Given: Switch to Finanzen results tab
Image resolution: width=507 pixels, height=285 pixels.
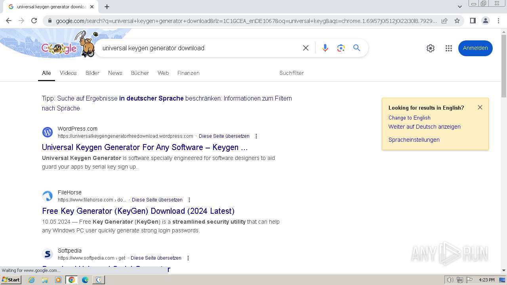Looking at the screenshot, I should (189, 73).
